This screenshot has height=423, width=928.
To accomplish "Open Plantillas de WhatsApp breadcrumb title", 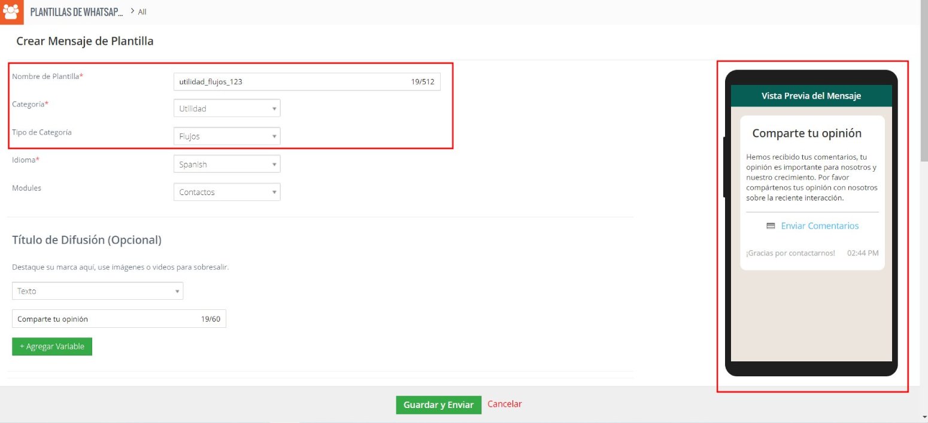I will click(77, 11).
